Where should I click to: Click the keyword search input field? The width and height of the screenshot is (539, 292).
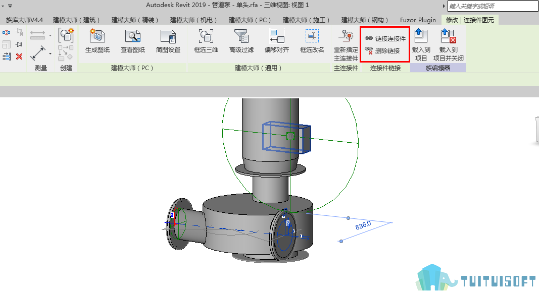click(492, 6)
